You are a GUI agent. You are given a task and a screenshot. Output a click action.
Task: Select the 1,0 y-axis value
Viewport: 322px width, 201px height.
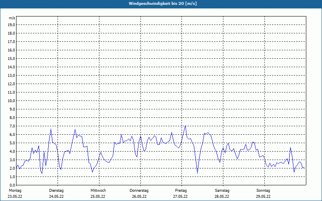pos(12,176)
